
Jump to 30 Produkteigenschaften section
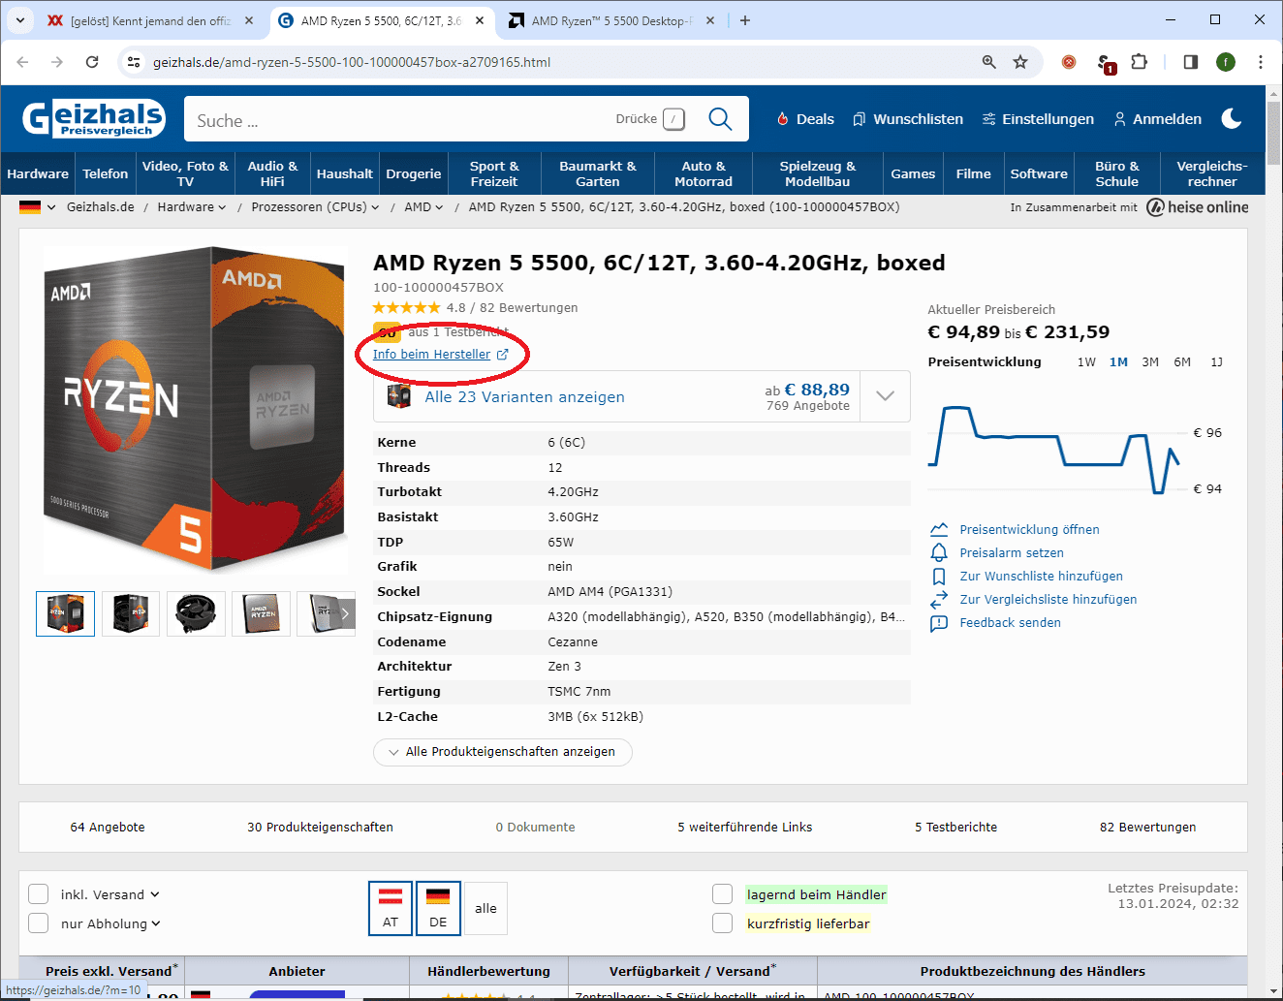pyautogui.click(x=320, y=828)
